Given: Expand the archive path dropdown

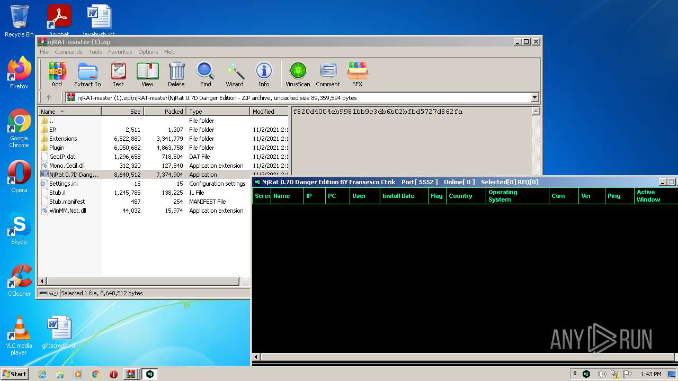Looking at the screenshot, I should 534,97.
